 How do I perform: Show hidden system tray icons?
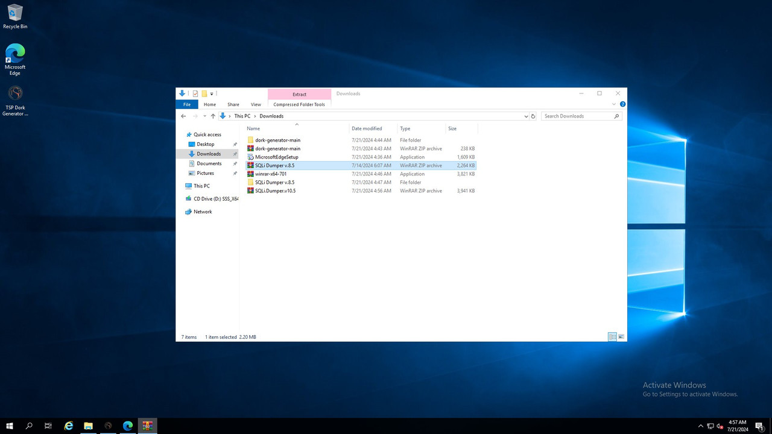(700, 426)
